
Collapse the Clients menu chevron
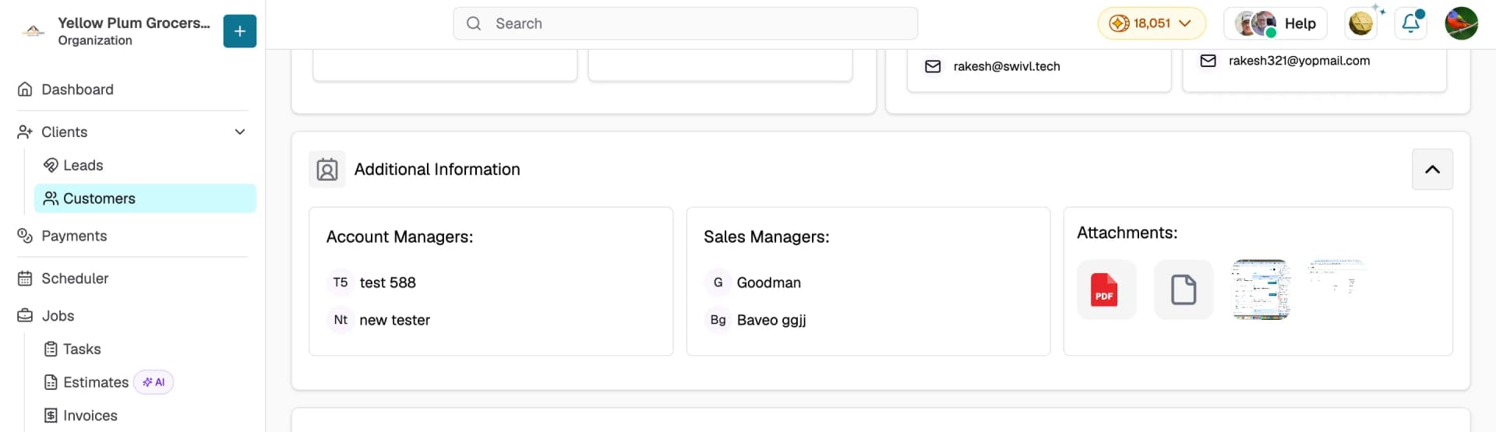tap(240, 132)
